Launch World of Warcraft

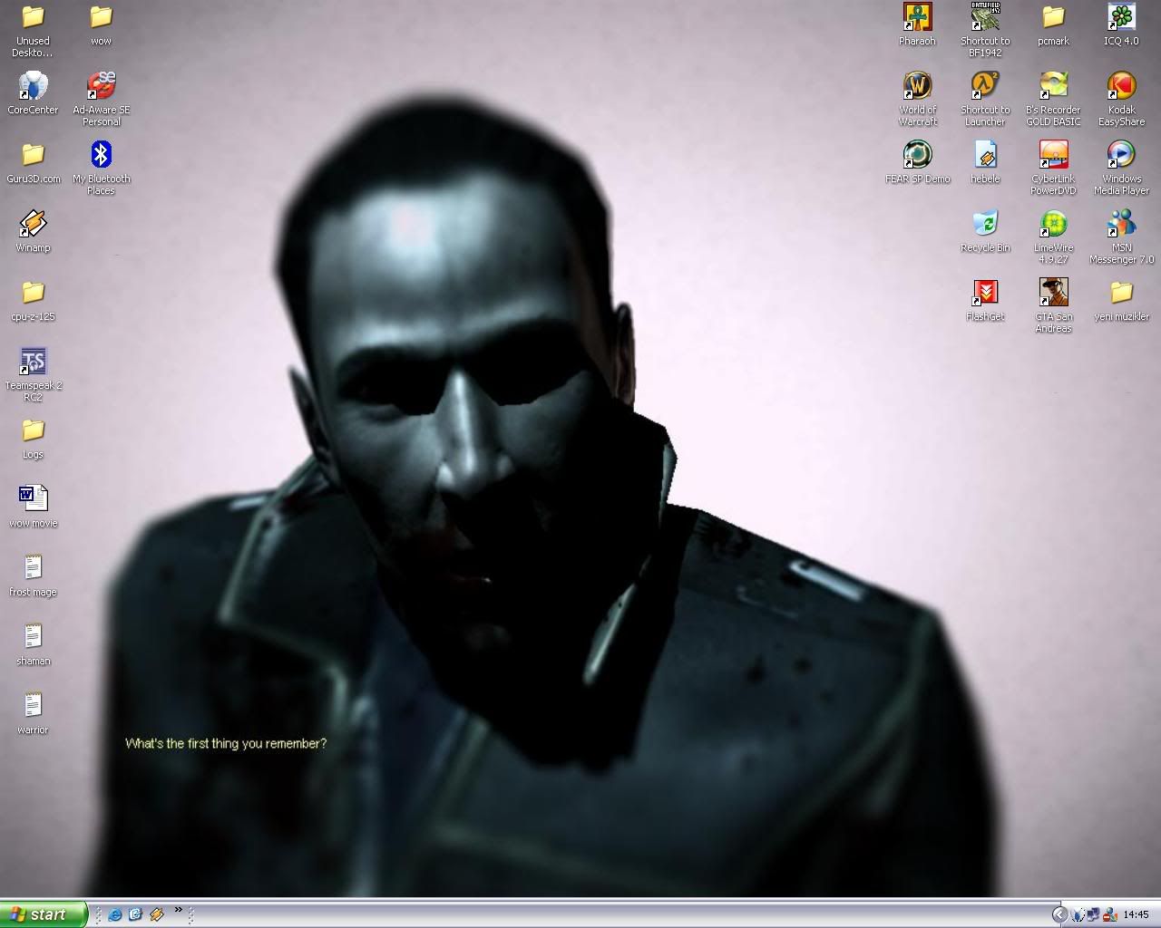pos(917,86)
